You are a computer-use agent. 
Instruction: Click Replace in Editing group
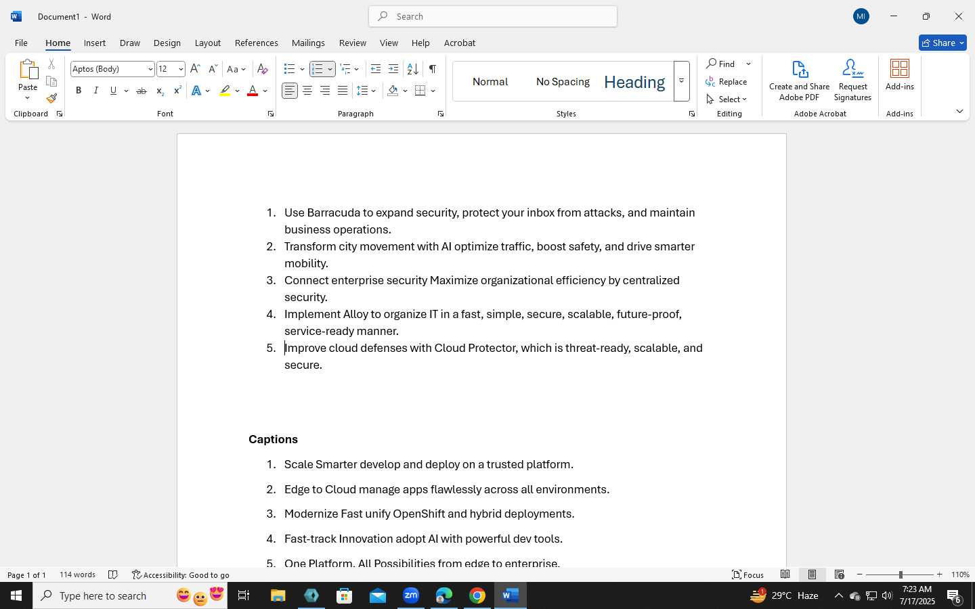727,81
